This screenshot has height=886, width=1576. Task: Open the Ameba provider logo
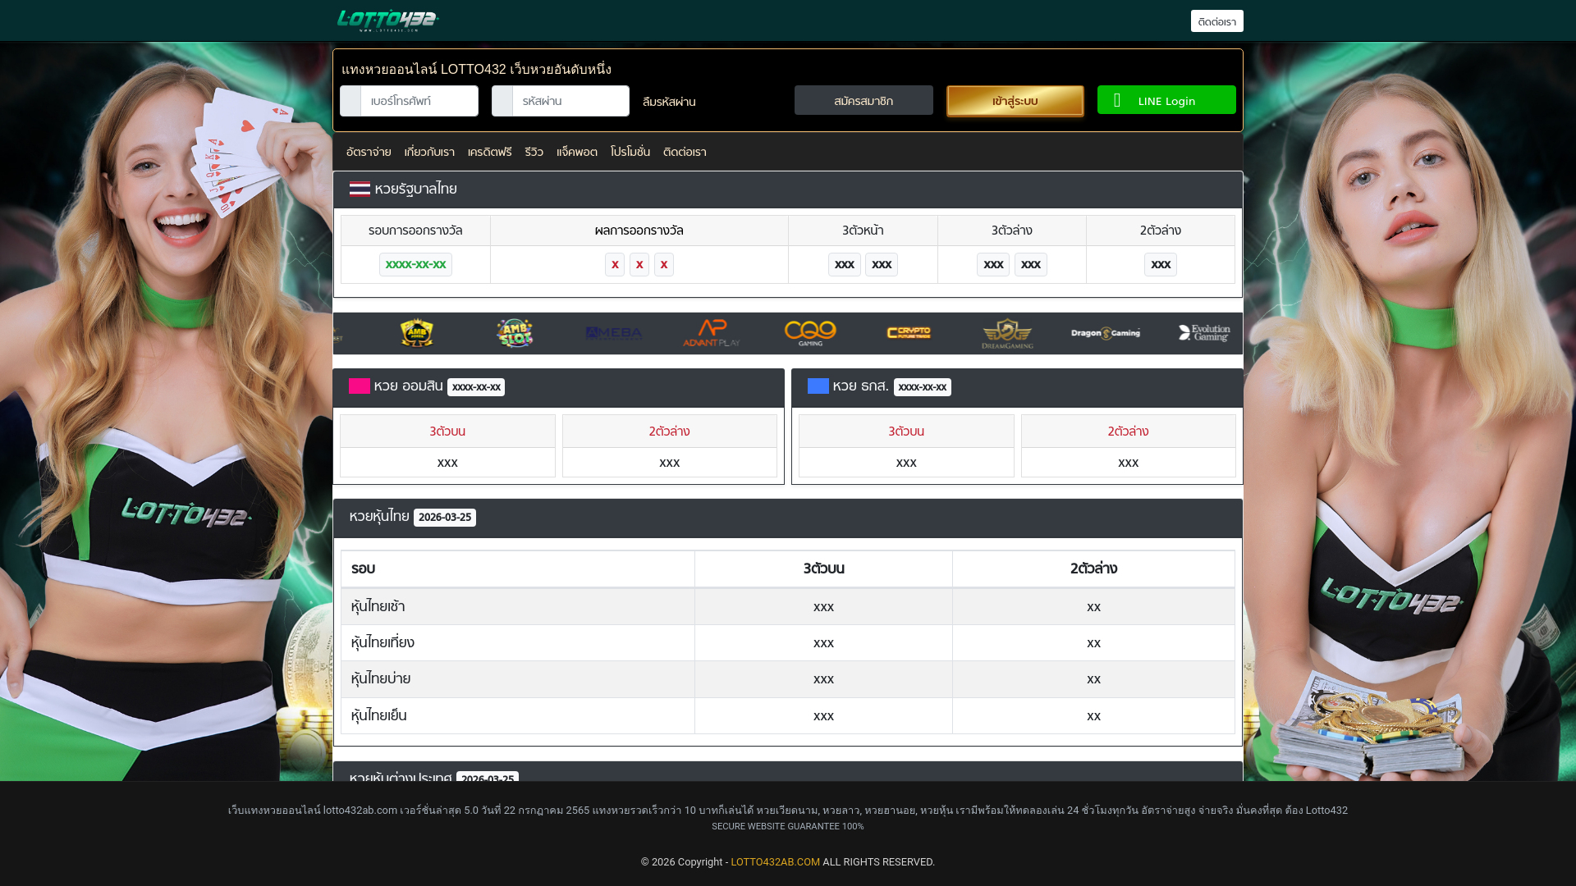pos(613,333)
